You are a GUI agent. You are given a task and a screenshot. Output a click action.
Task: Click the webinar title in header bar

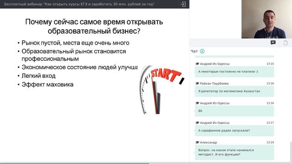[79, 4]
